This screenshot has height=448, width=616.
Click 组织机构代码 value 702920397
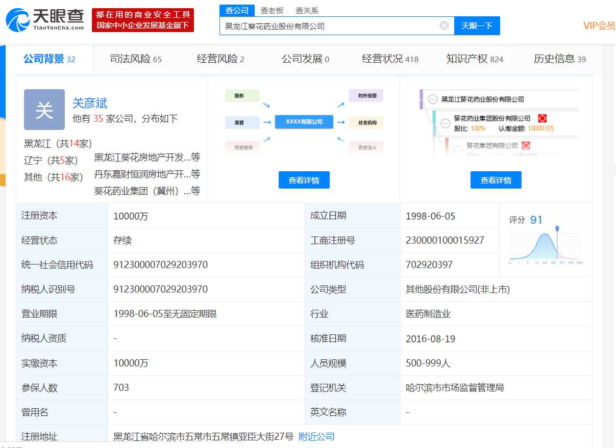click(x=429, y=265)
